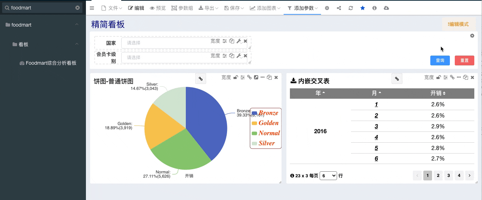Toggle the lock icon on the pie chart widget

pyautogui.click(x=236, y=77)
